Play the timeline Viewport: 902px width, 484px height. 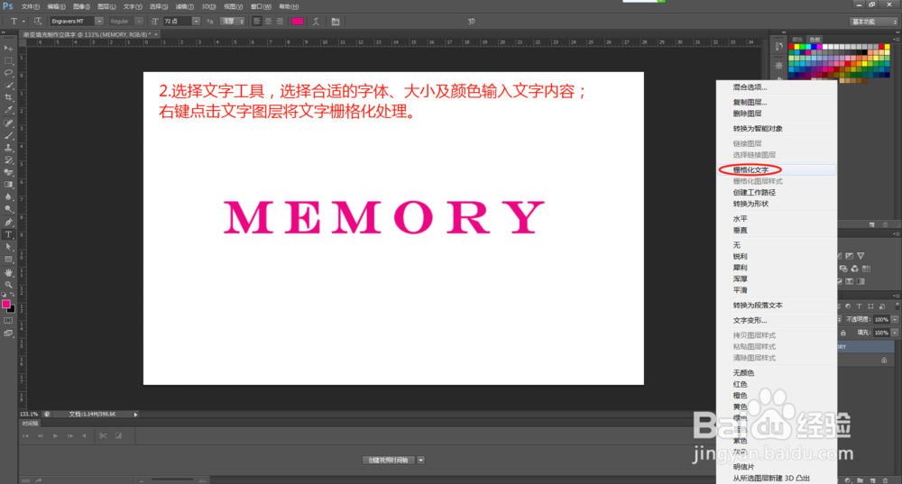point(55,435)
